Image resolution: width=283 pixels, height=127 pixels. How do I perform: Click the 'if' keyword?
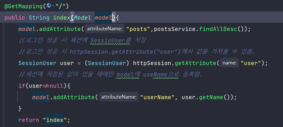coord(22,86)
